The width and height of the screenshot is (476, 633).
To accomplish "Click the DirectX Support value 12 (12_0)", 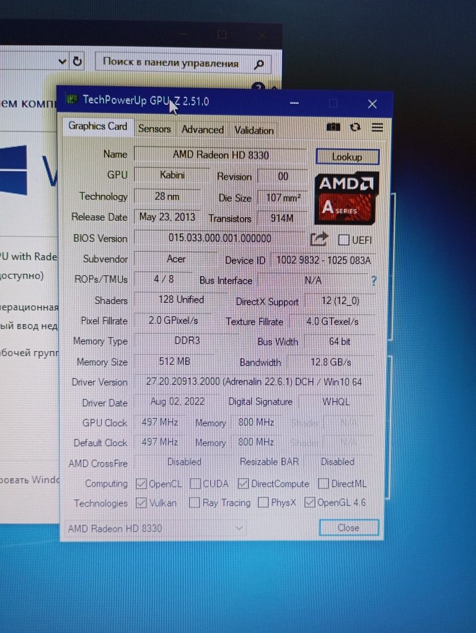I will pyautogui.click(x=340, y=301).
